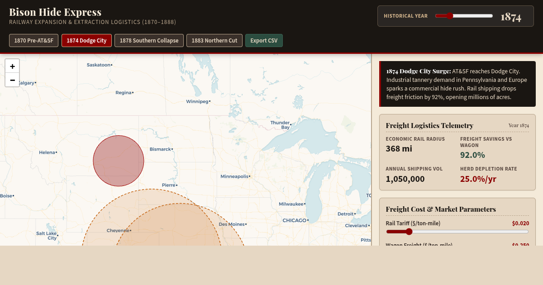
Task: Click the Salt Lake City label
Action: coord(46,235)
